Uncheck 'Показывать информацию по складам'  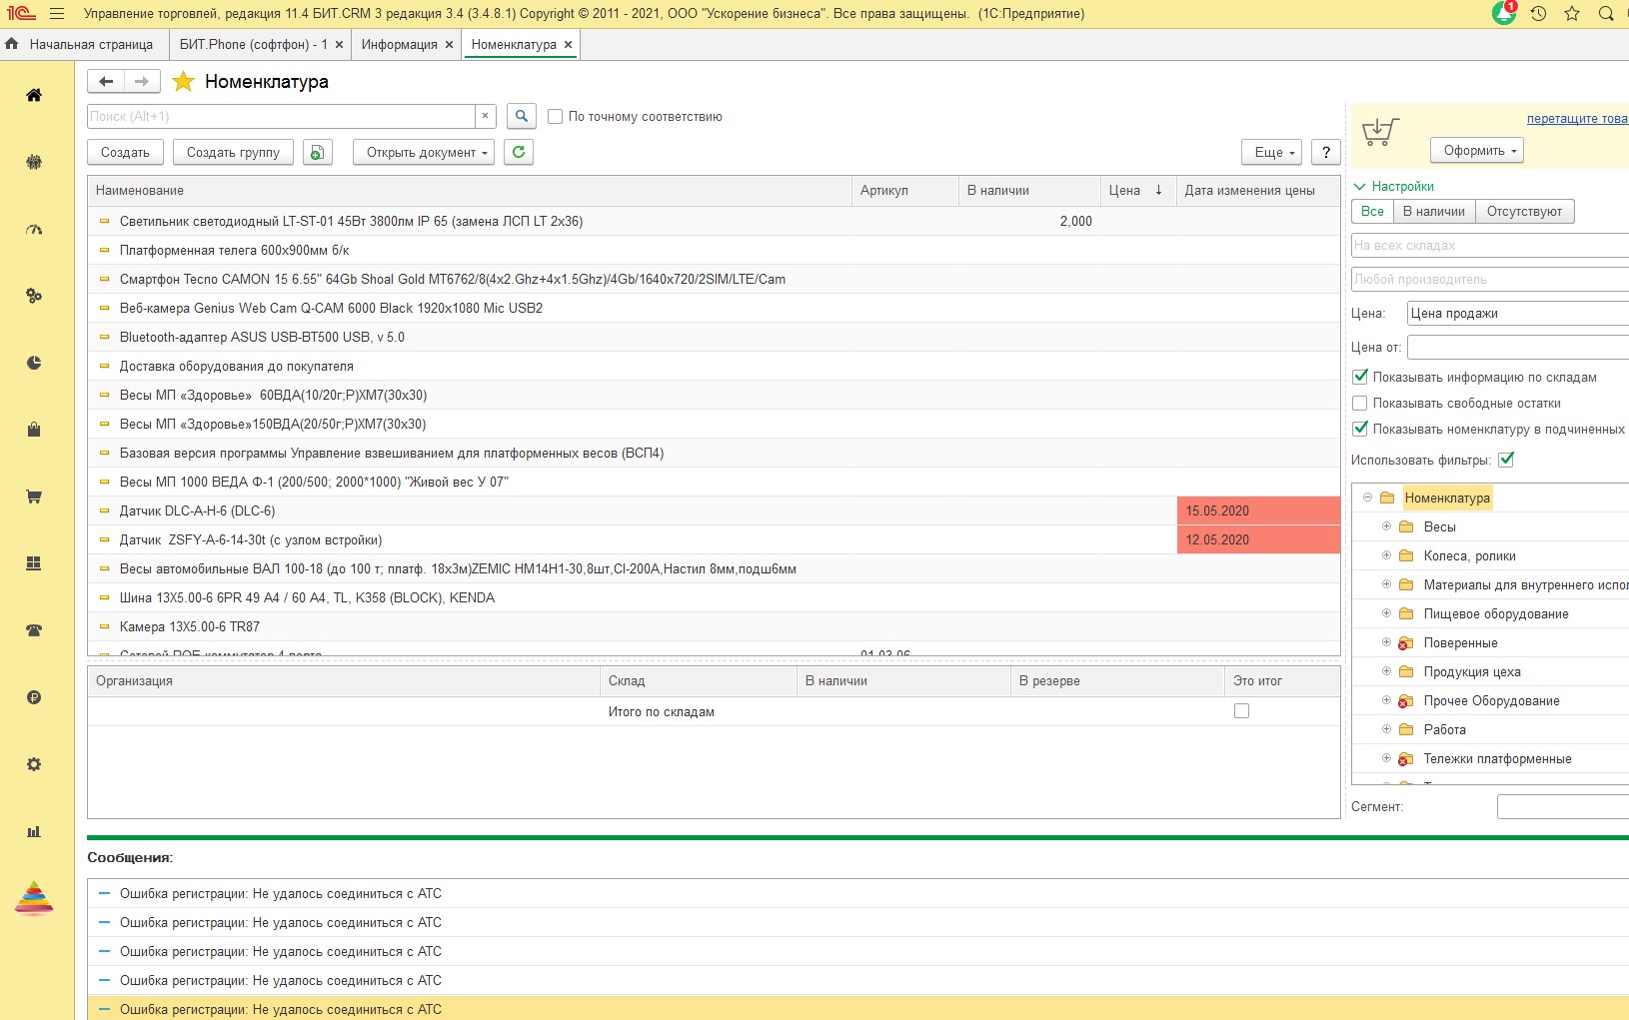point(1359,378)
